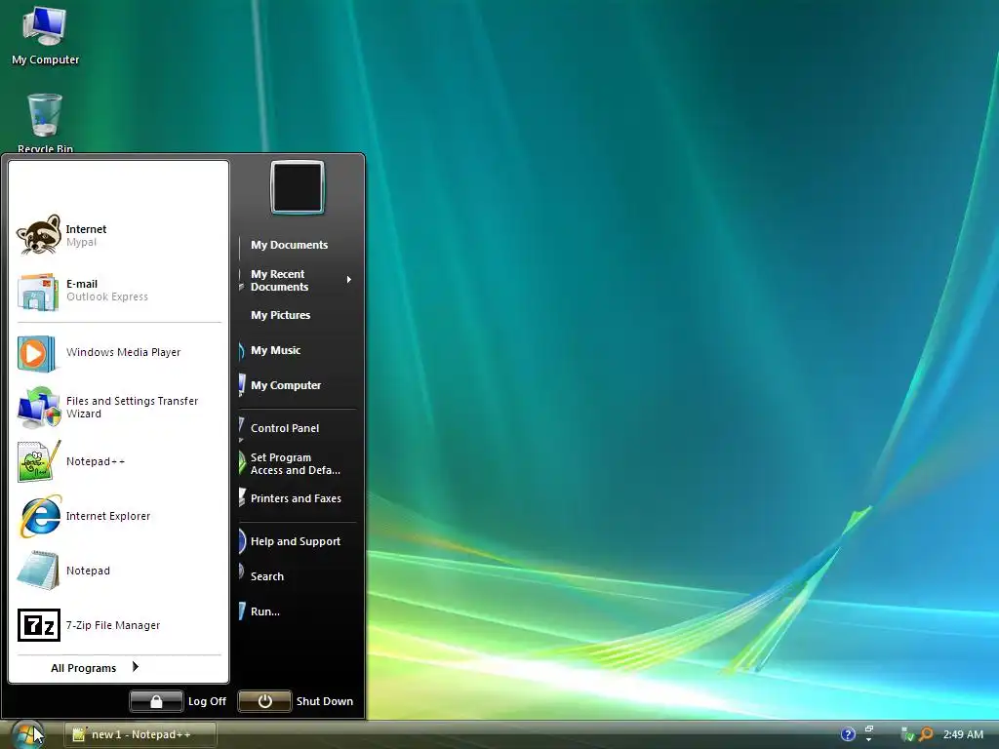The image size is (999, 749).
Task: Open Files and Settings Transfer Wizard
Action: coord(118,407)
